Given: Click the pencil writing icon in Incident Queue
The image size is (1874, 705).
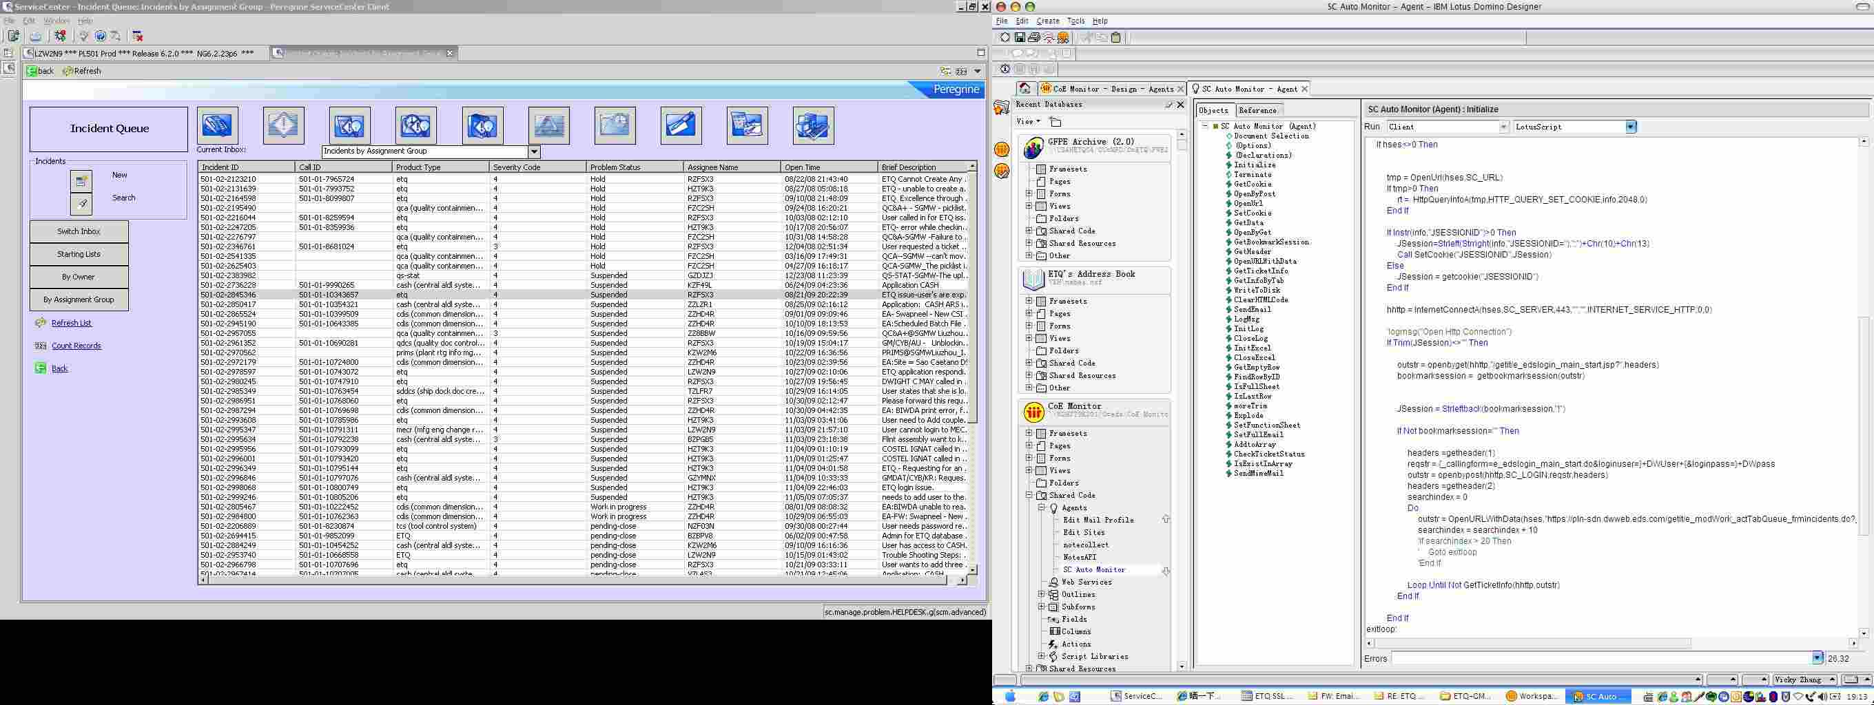Looking at the screenshot, I should [x=681, y=125].
